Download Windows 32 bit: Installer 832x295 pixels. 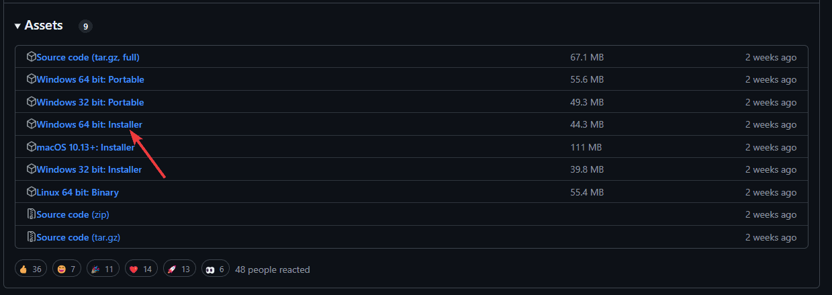[x=89, y=169]
